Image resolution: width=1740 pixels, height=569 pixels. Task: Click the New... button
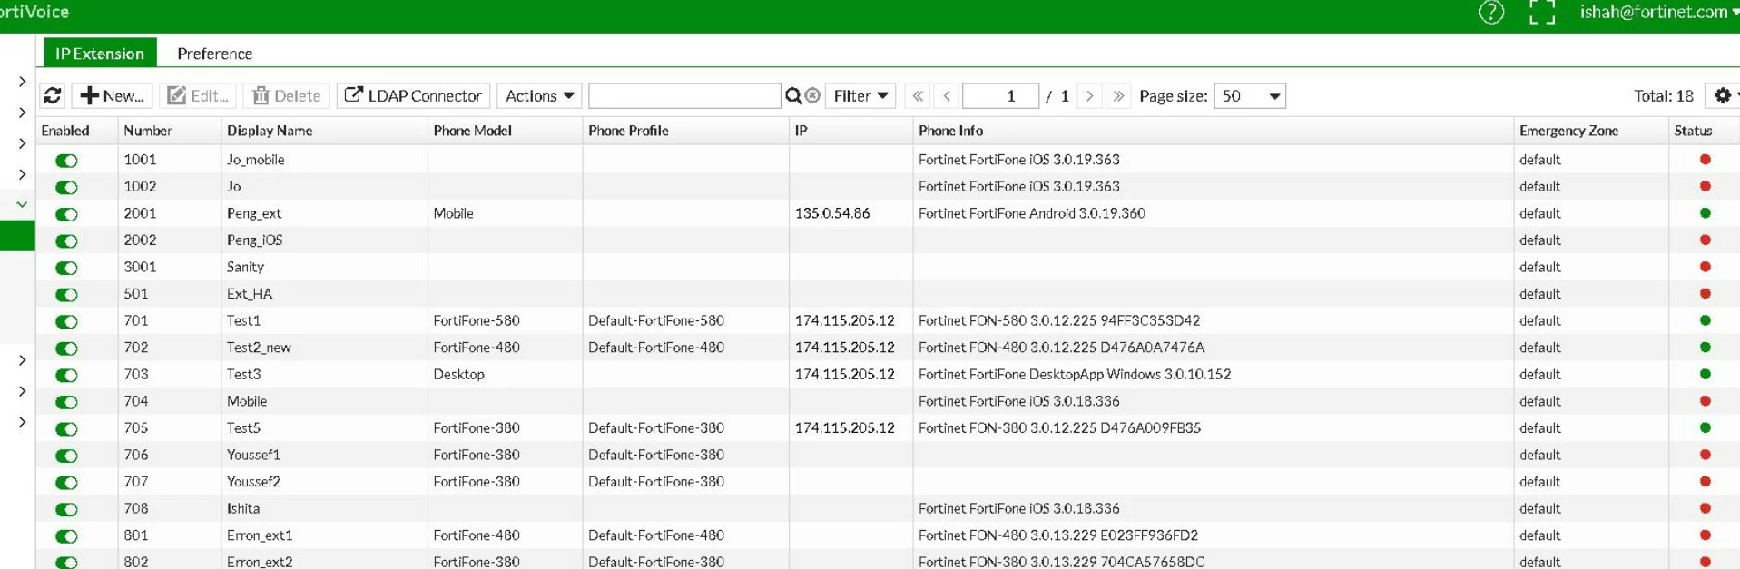click(112, 95)
